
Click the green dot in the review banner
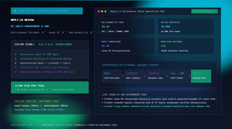pyautogui.click(x=15, y=11)
